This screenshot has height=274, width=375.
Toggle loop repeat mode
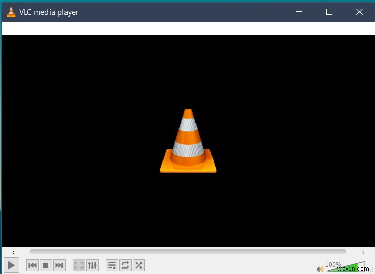click(x=125, y=265)
